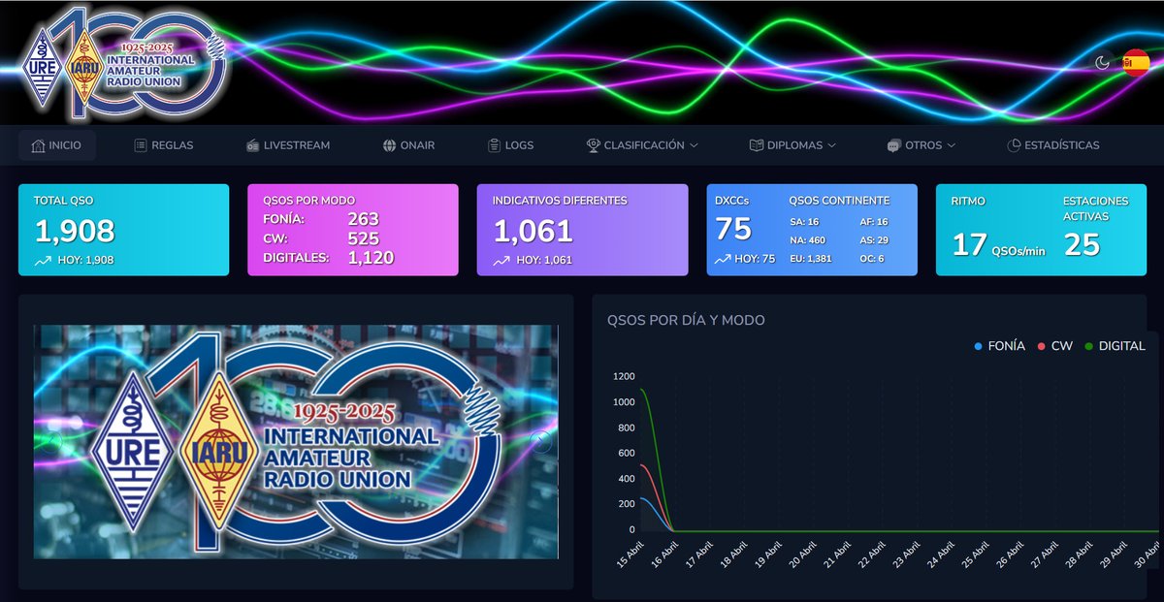
Task: Click the DIGITALES count 1,120
Action: tap(371, 258)
